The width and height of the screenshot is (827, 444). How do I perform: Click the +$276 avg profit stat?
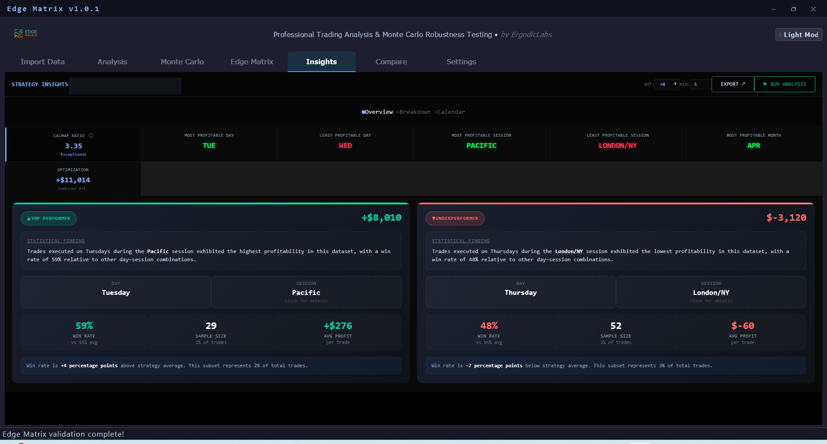pos(338,332)
